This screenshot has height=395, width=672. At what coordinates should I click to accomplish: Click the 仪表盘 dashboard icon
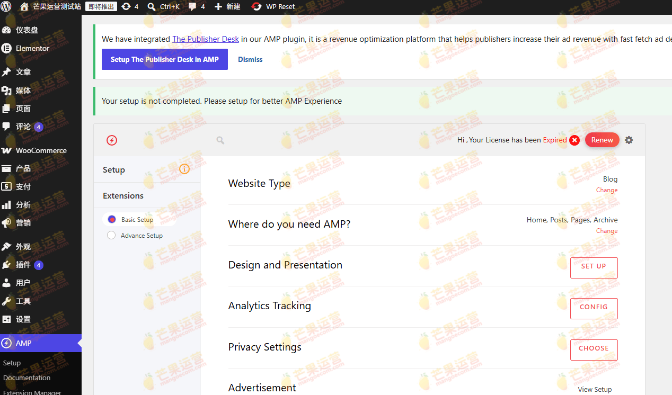[x=6, y=30]
